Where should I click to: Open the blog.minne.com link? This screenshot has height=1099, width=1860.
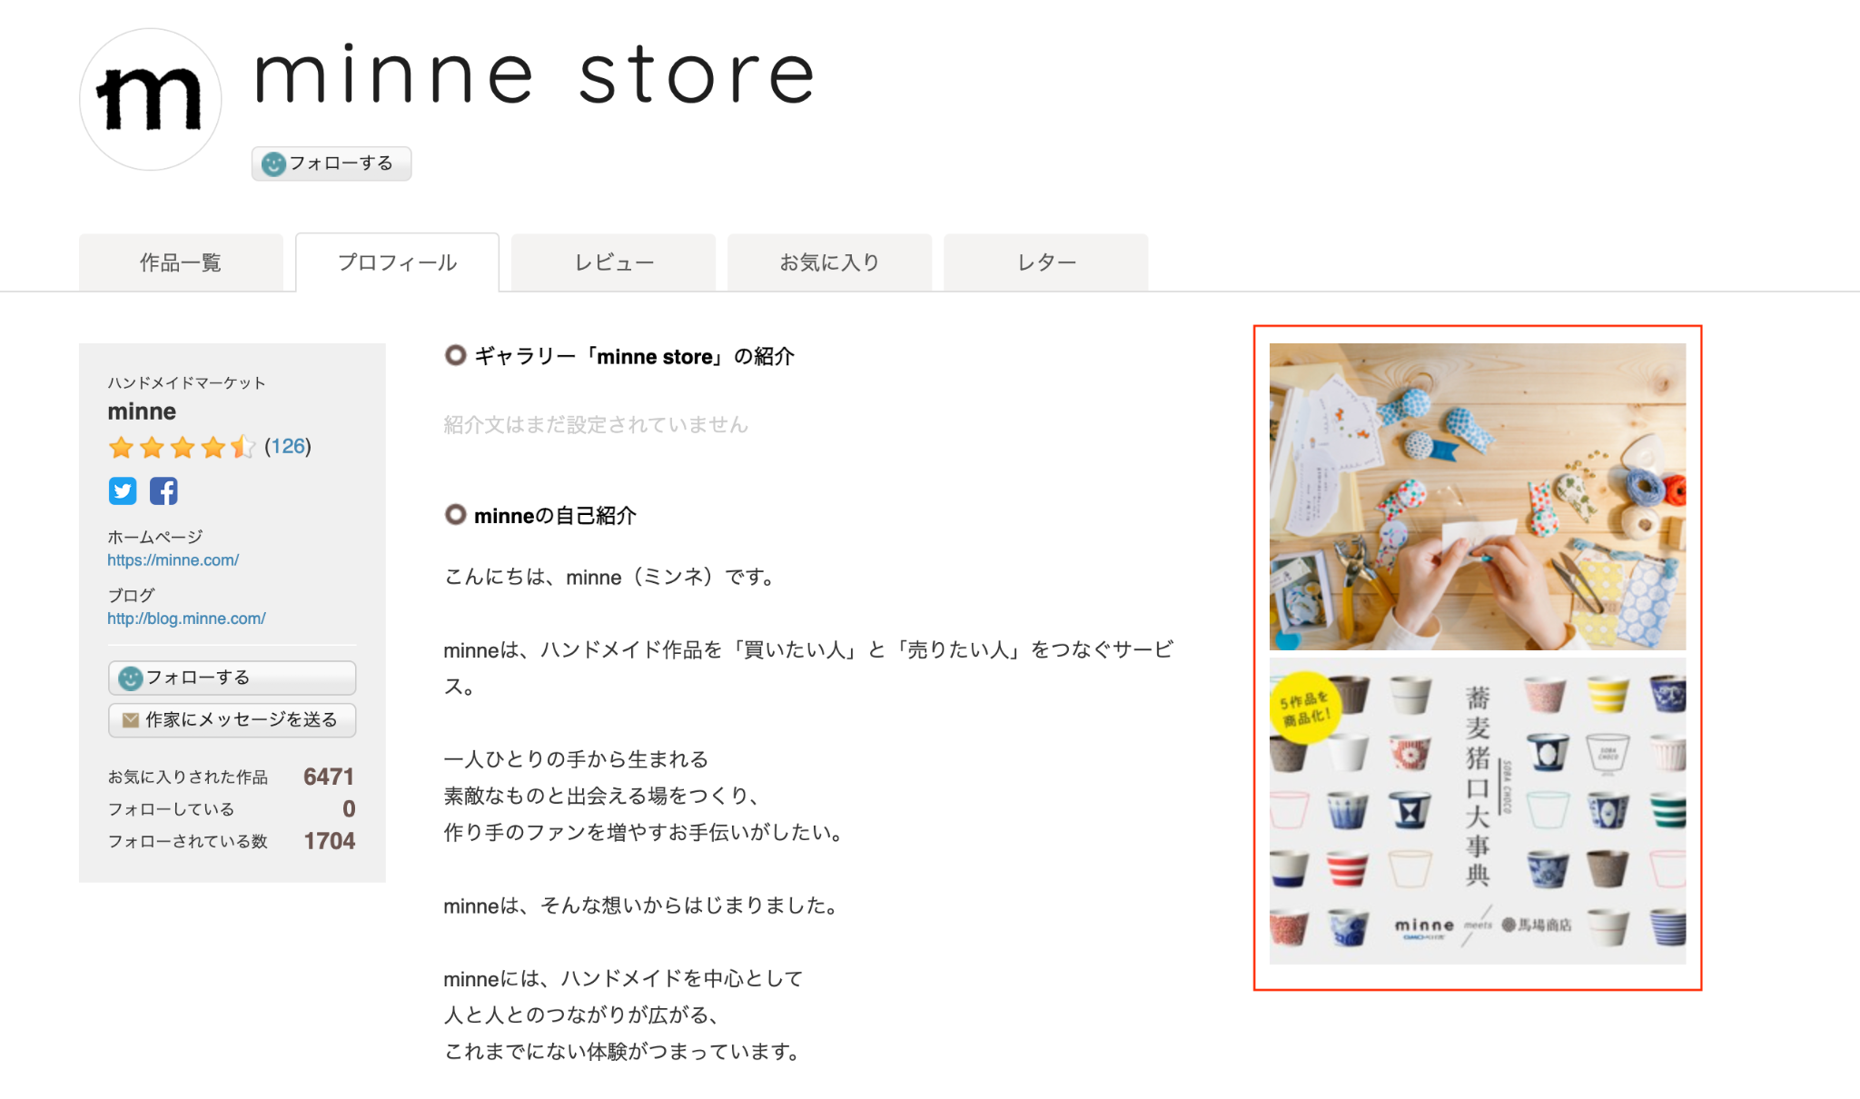point(186,619)
